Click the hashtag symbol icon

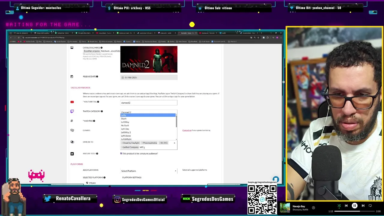tap(72, 121)
